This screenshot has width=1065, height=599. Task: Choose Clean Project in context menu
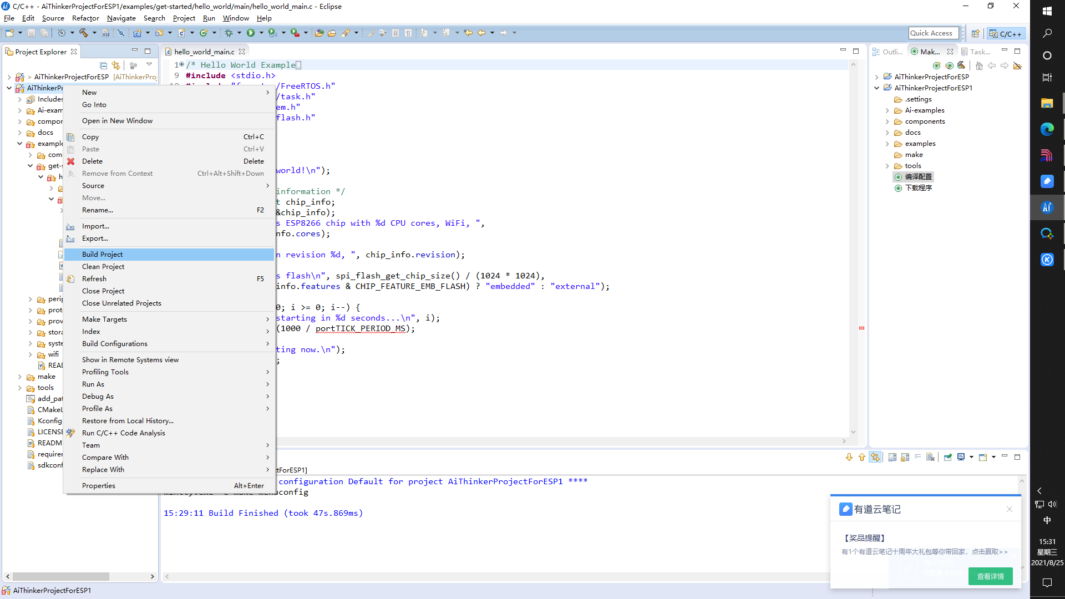click(103, 266)
